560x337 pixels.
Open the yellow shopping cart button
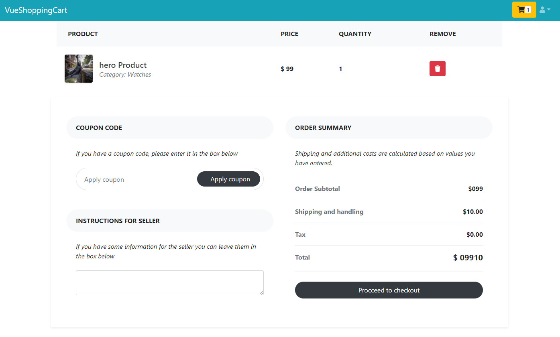click(523, 10)
